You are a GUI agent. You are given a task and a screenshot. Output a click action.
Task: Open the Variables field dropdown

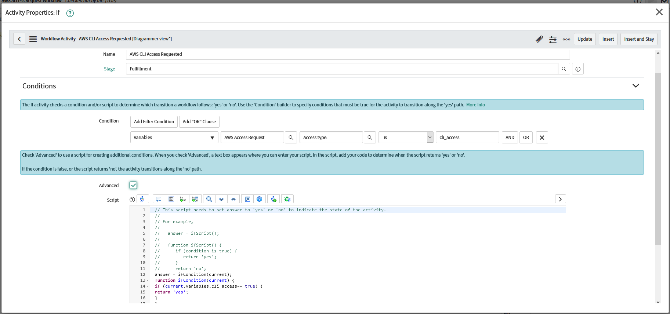[174, 138]
